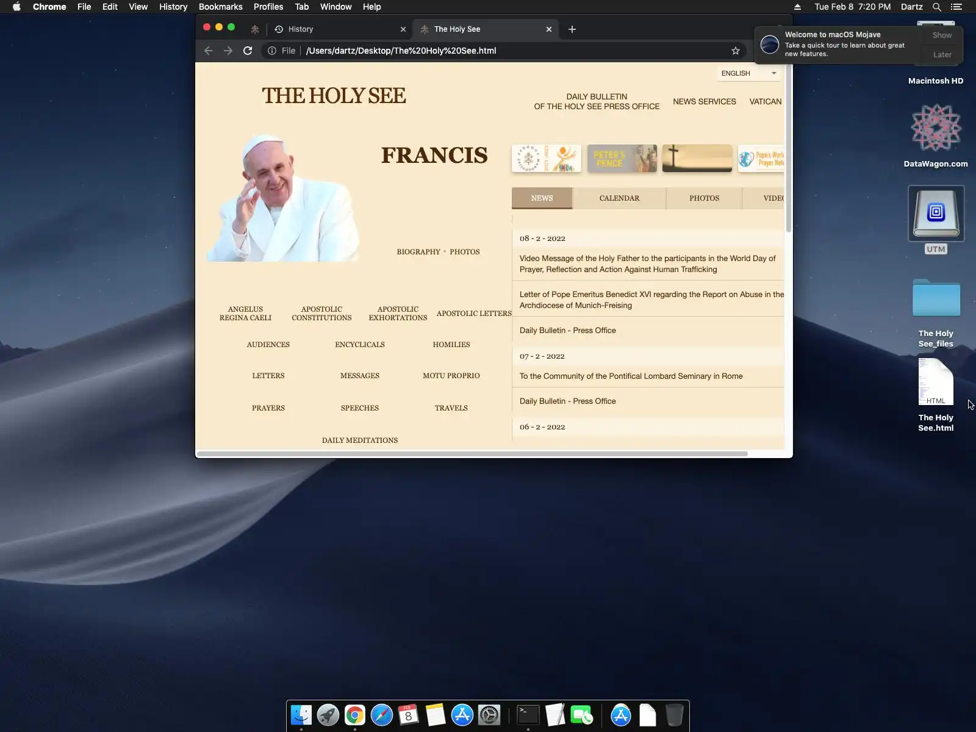976x732 pixels.
Task: Open TextEdit from the Dock
Action: point(555,715)
